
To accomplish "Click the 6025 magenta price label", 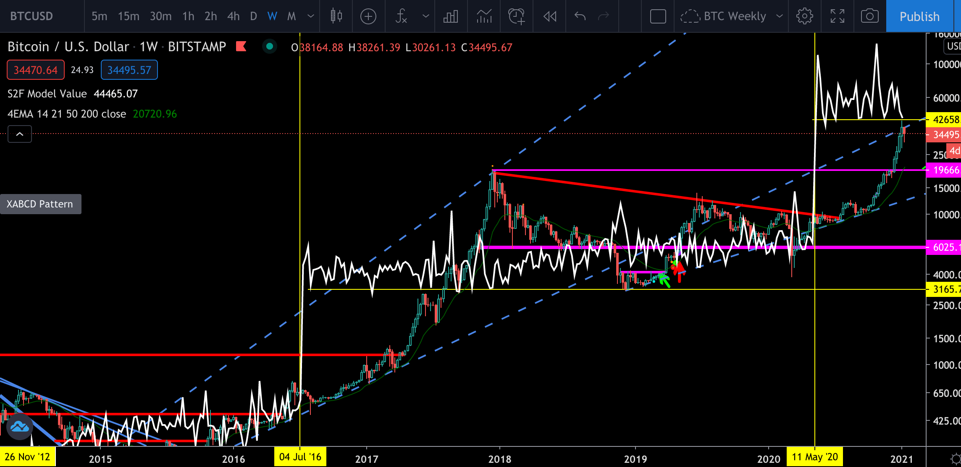I will tap(944, 247).
